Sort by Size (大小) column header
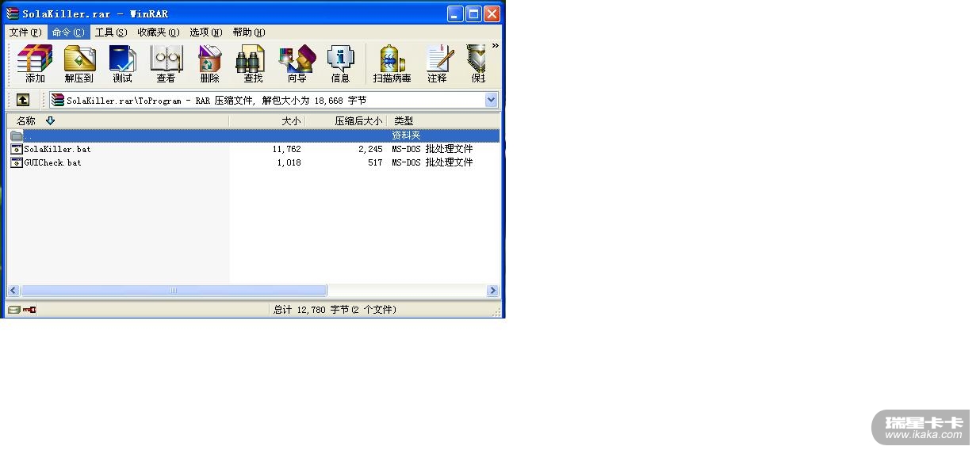980x450 pixels. click(267, 121)
